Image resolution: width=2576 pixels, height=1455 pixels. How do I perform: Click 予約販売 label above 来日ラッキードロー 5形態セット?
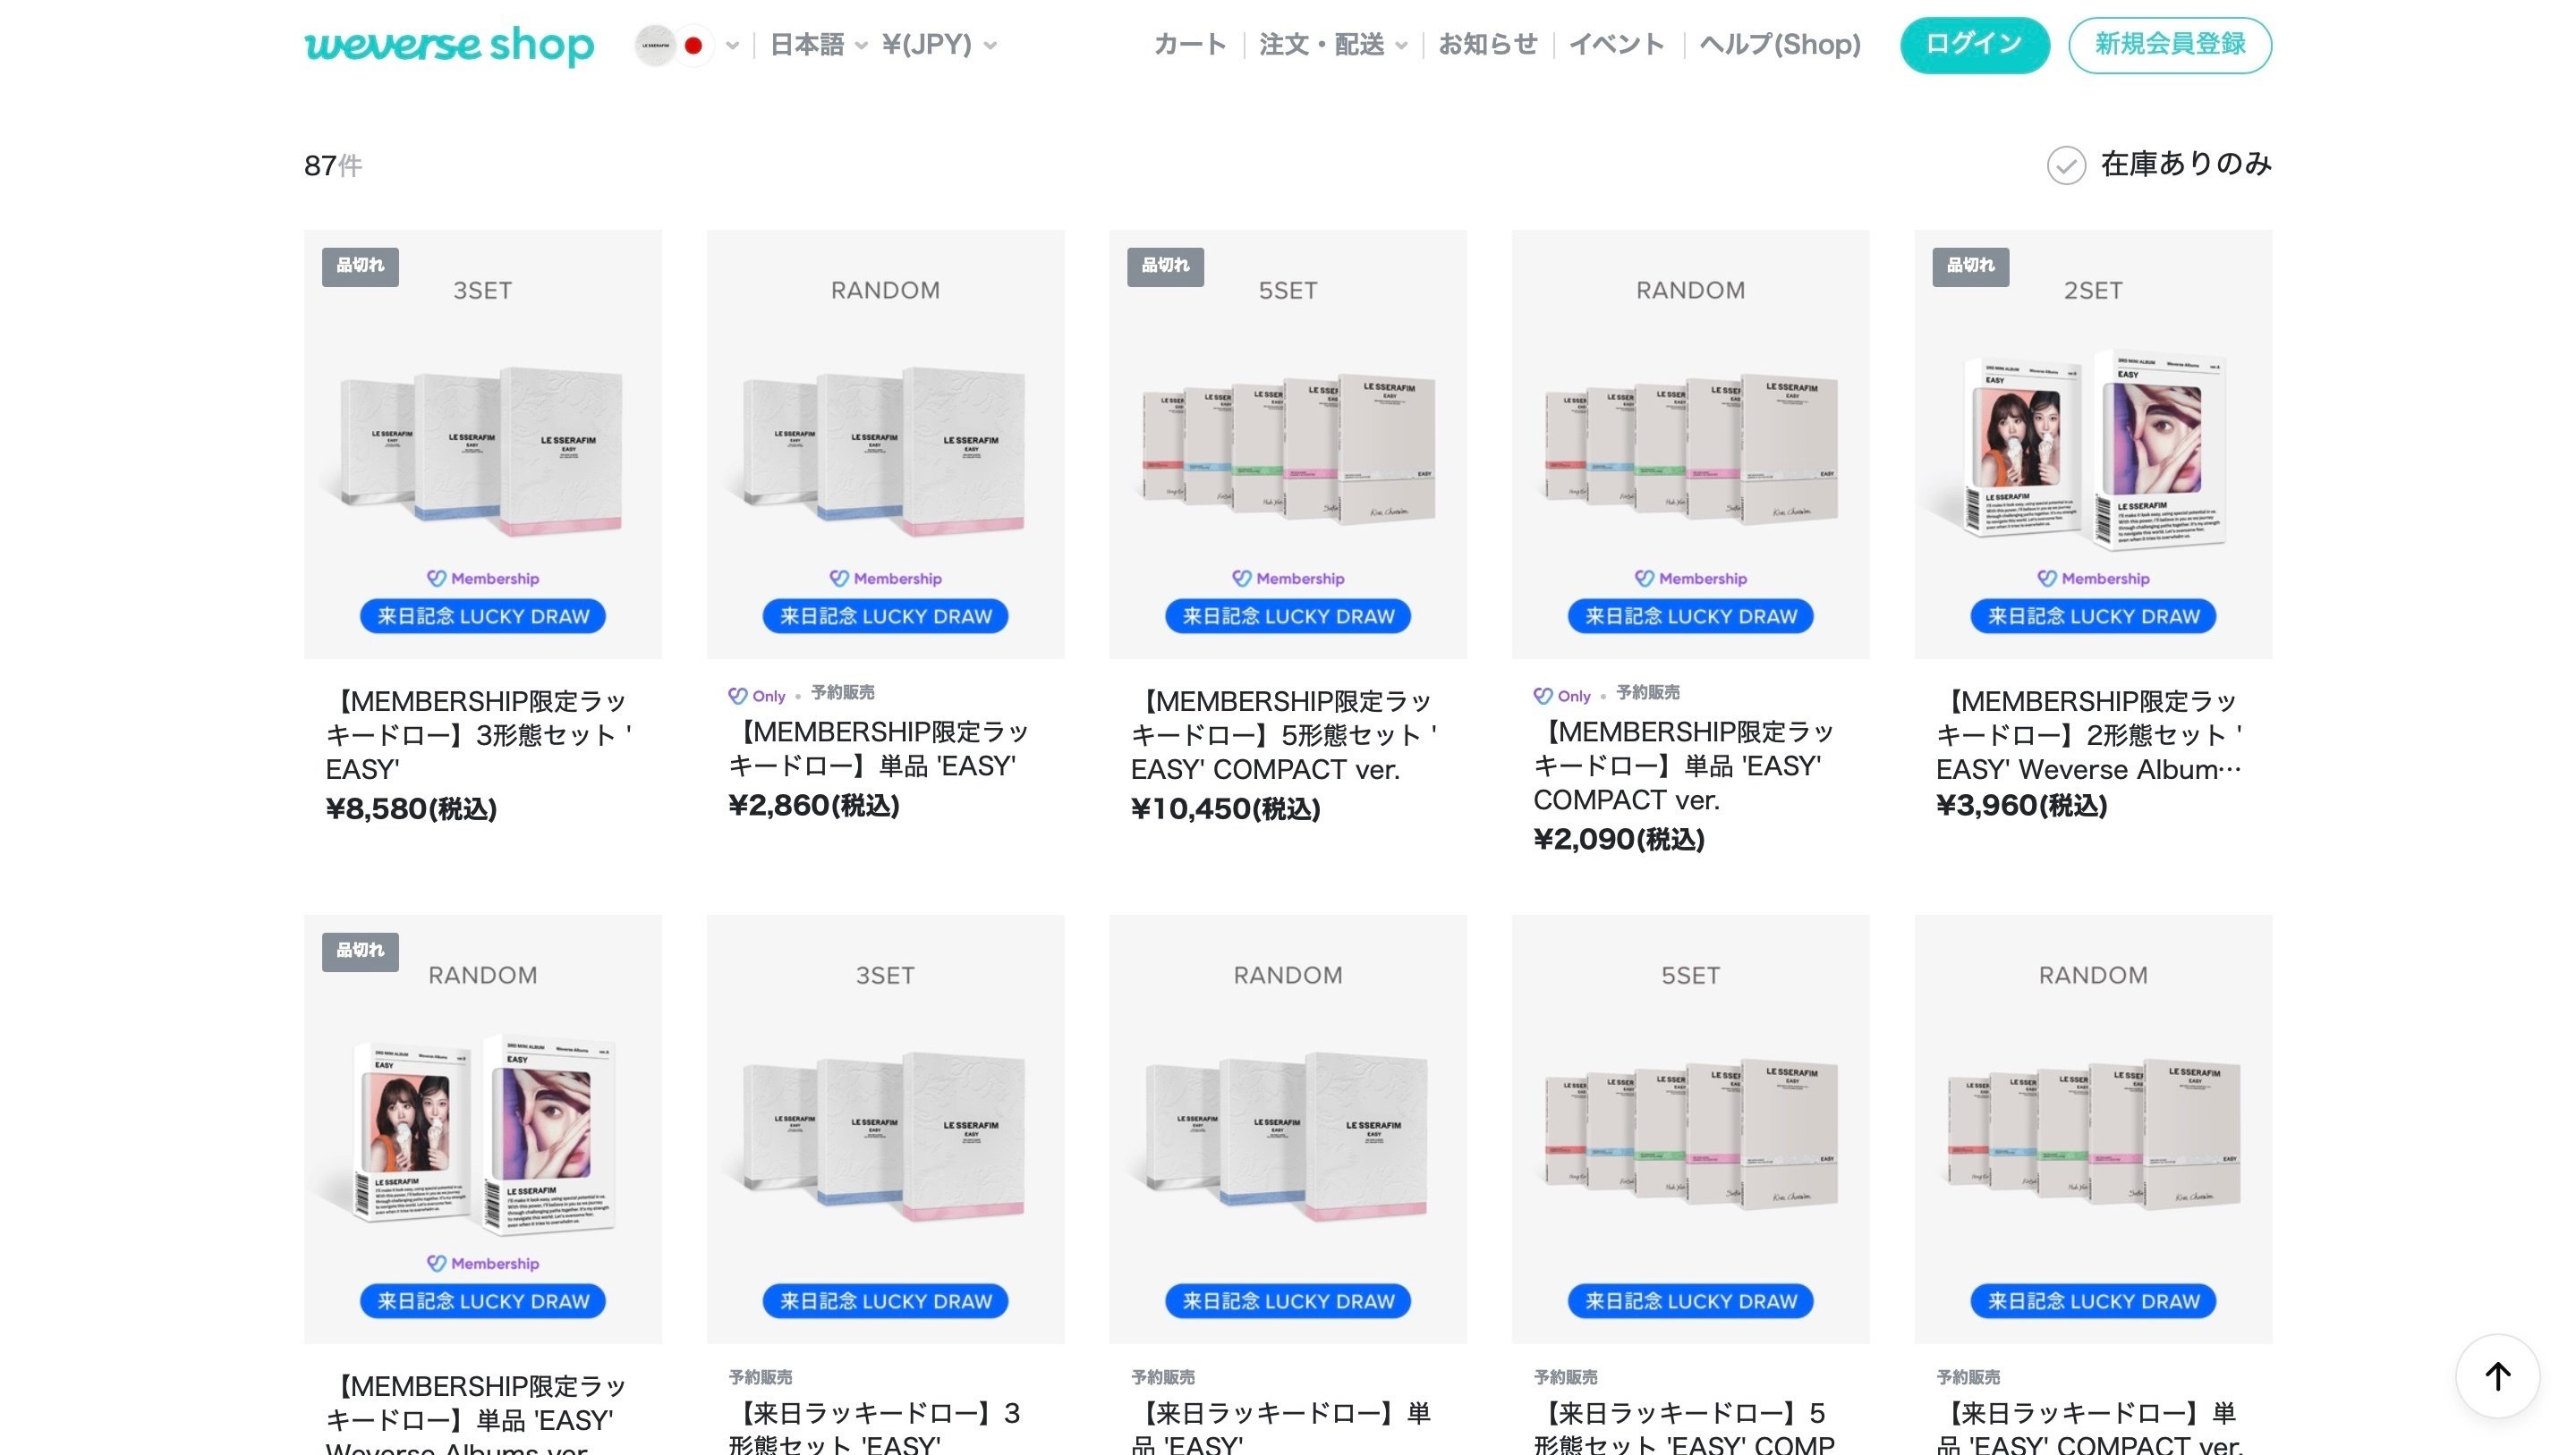pyautogui.click(x=1565, y=1377)
